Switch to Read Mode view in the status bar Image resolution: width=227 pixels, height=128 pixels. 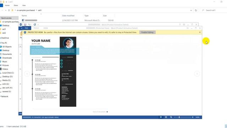tap(161, 117)
